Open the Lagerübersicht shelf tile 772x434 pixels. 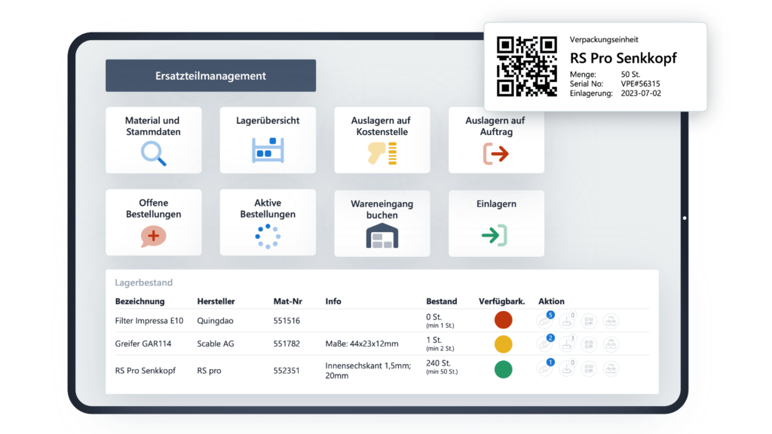(x=268, y=140)
